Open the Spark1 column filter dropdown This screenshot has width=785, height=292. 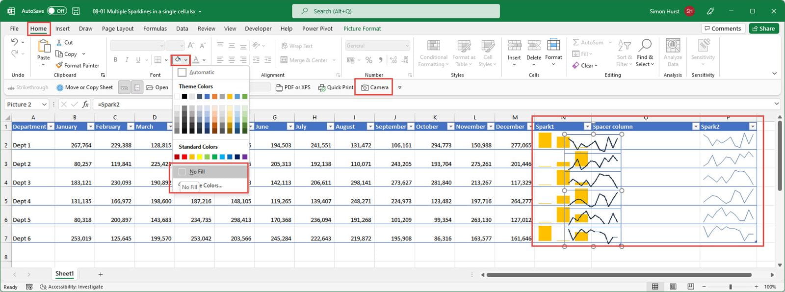point(587,127)
